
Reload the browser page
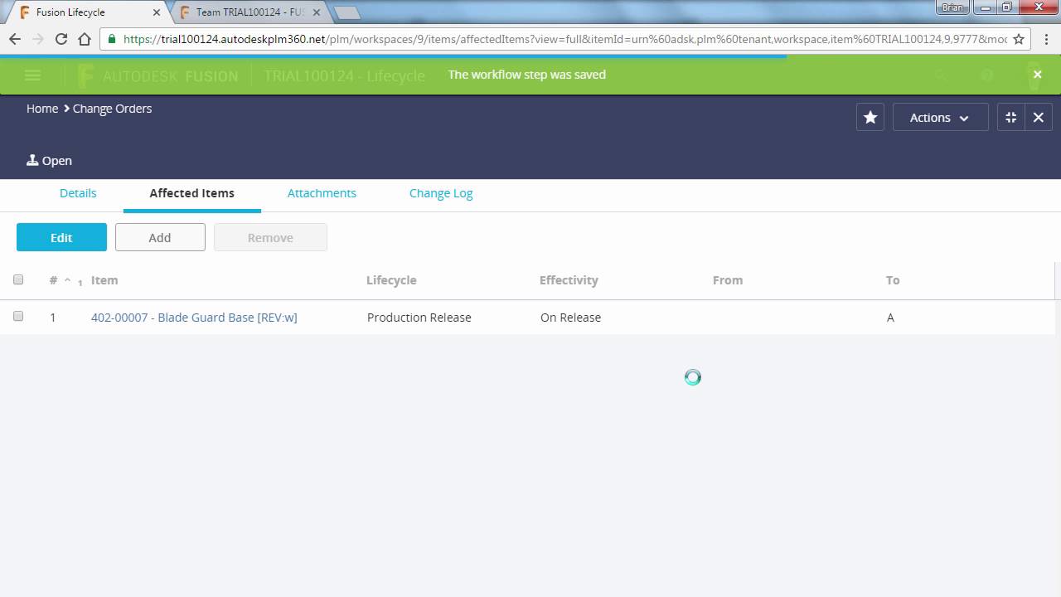point(61,39)
